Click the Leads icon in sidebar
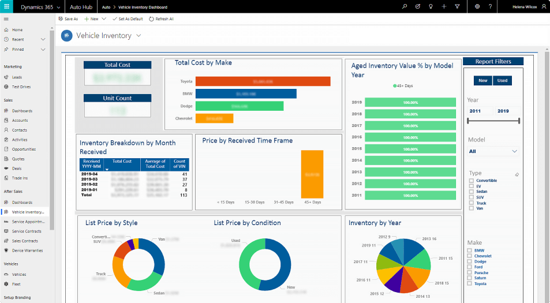550x303 pixels. pos(6,77)
